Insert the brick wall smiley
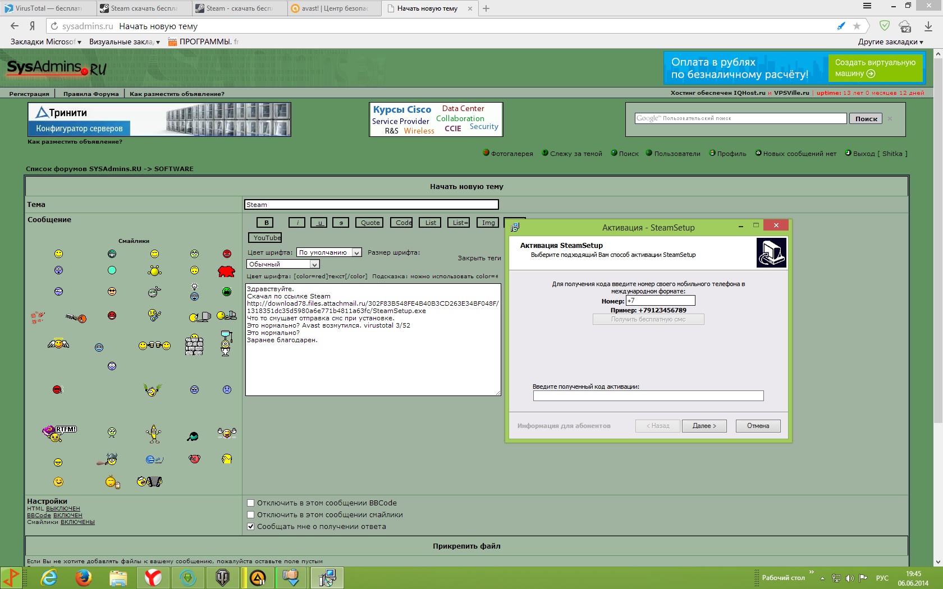943x589 pixels. (x=194, y=345)
